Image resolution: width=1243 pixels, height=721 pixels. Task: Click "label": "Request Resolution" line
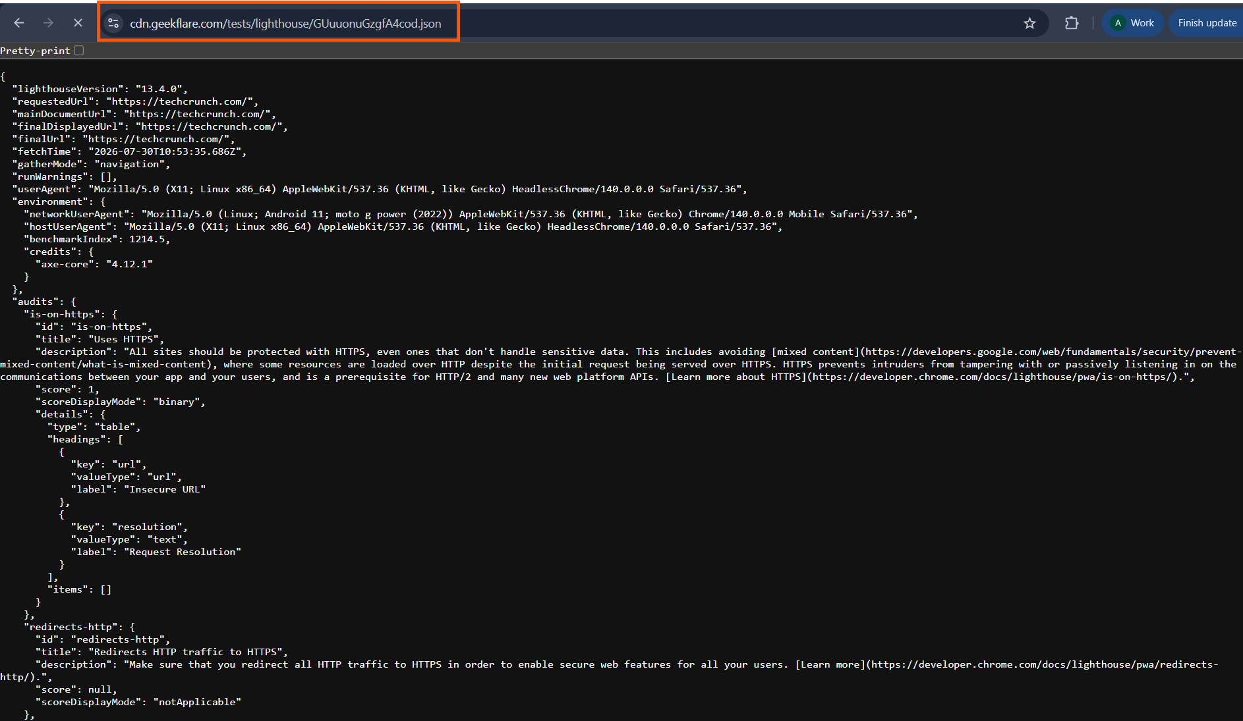coord(156,552)
